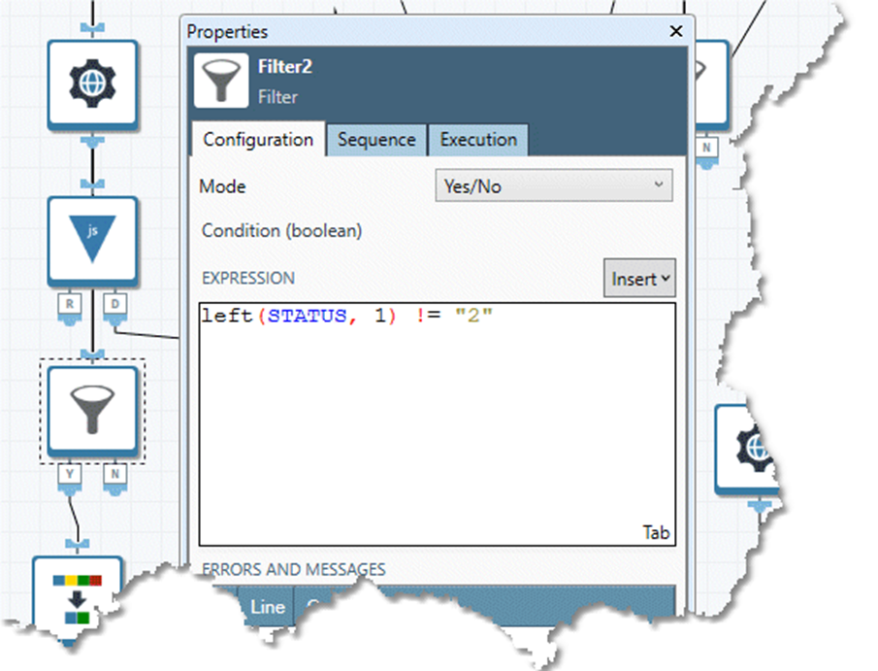Select the web service gear node at top

92,84
